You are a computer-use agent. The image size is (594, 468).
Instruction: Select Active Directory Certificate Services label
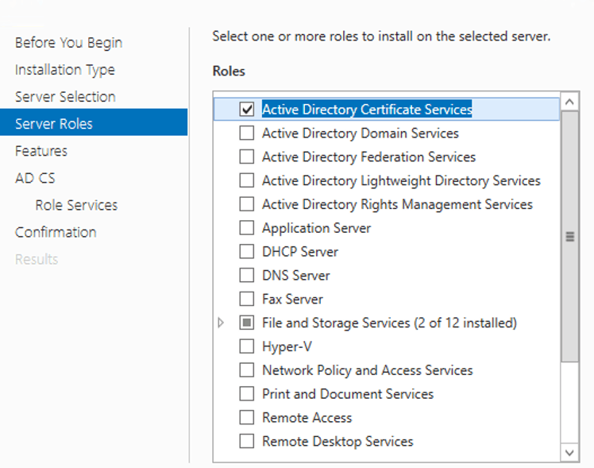pos(367,109)
